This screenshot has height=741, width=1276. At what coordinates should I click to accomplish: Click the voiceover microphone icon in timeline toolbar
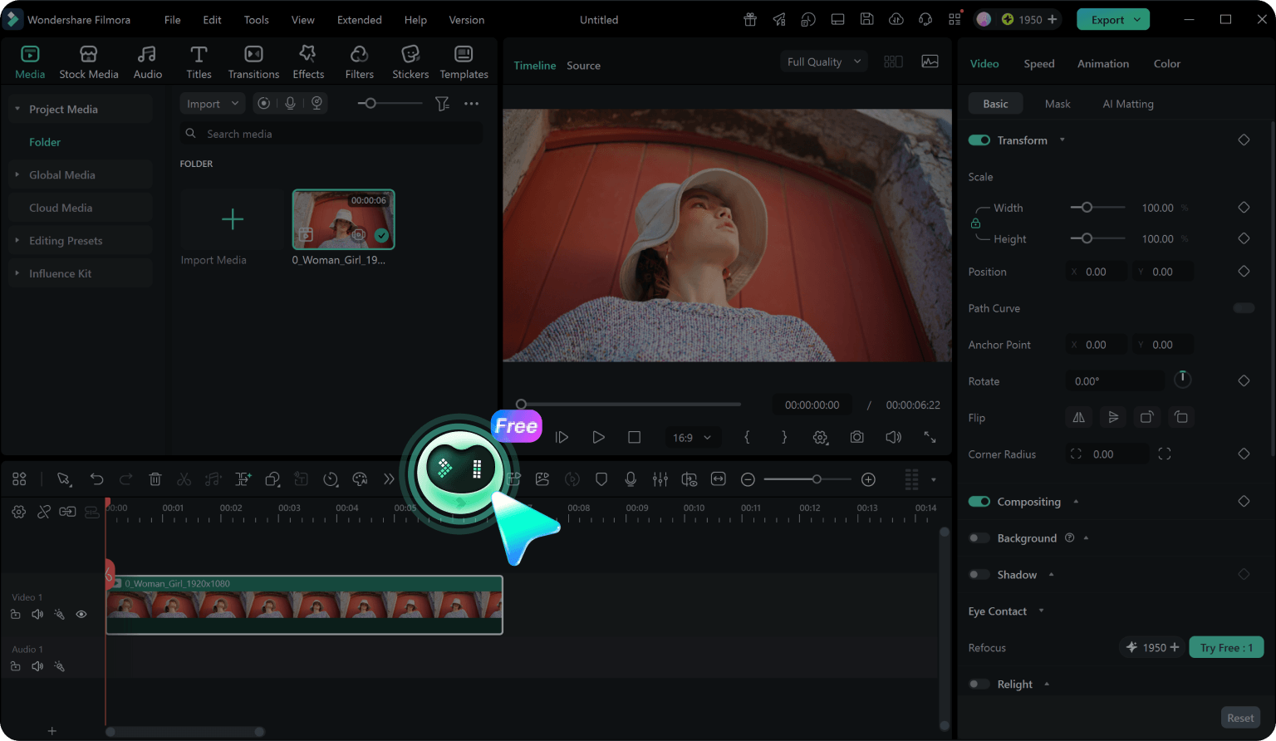pyautogui.click(x=631, y=479)
